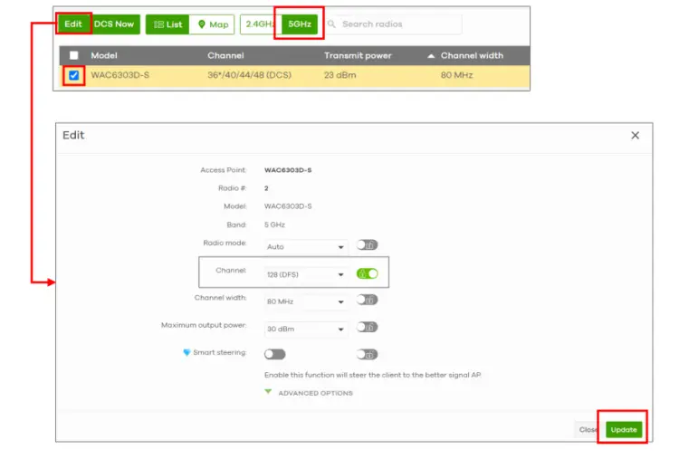Image resolution: width=679 pixels, height=459 pixels.
Task: Switch to List view
Action: [x=167, y=24]
